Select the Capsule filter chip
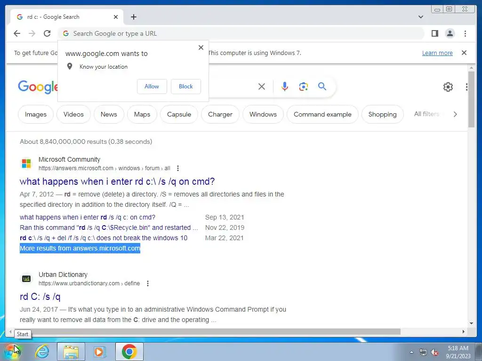The height and width of the screenshot is (361, 482). tap(179, 115)
